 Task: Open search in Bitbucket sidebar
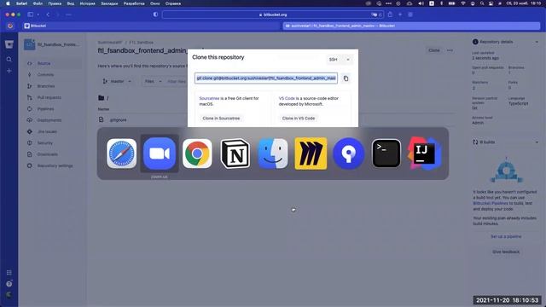pyautogui.click(x=9, y=59)
